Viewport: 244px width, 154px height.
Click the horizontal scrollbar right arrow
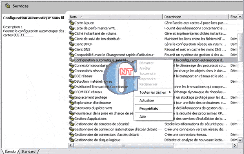click(x=235, y=145)
